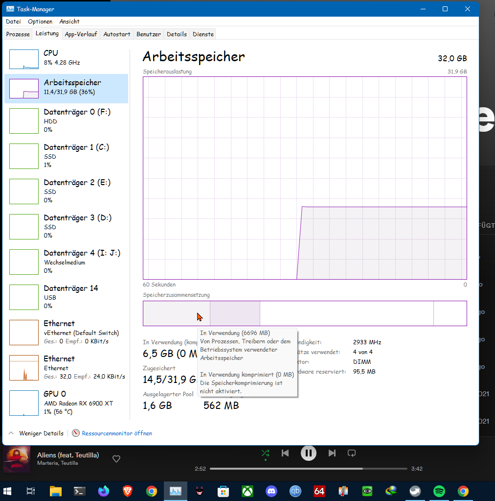Open qBittorrent from the taskbar
The height and width of the screenshot is (501, 495).
pos(295,491)
